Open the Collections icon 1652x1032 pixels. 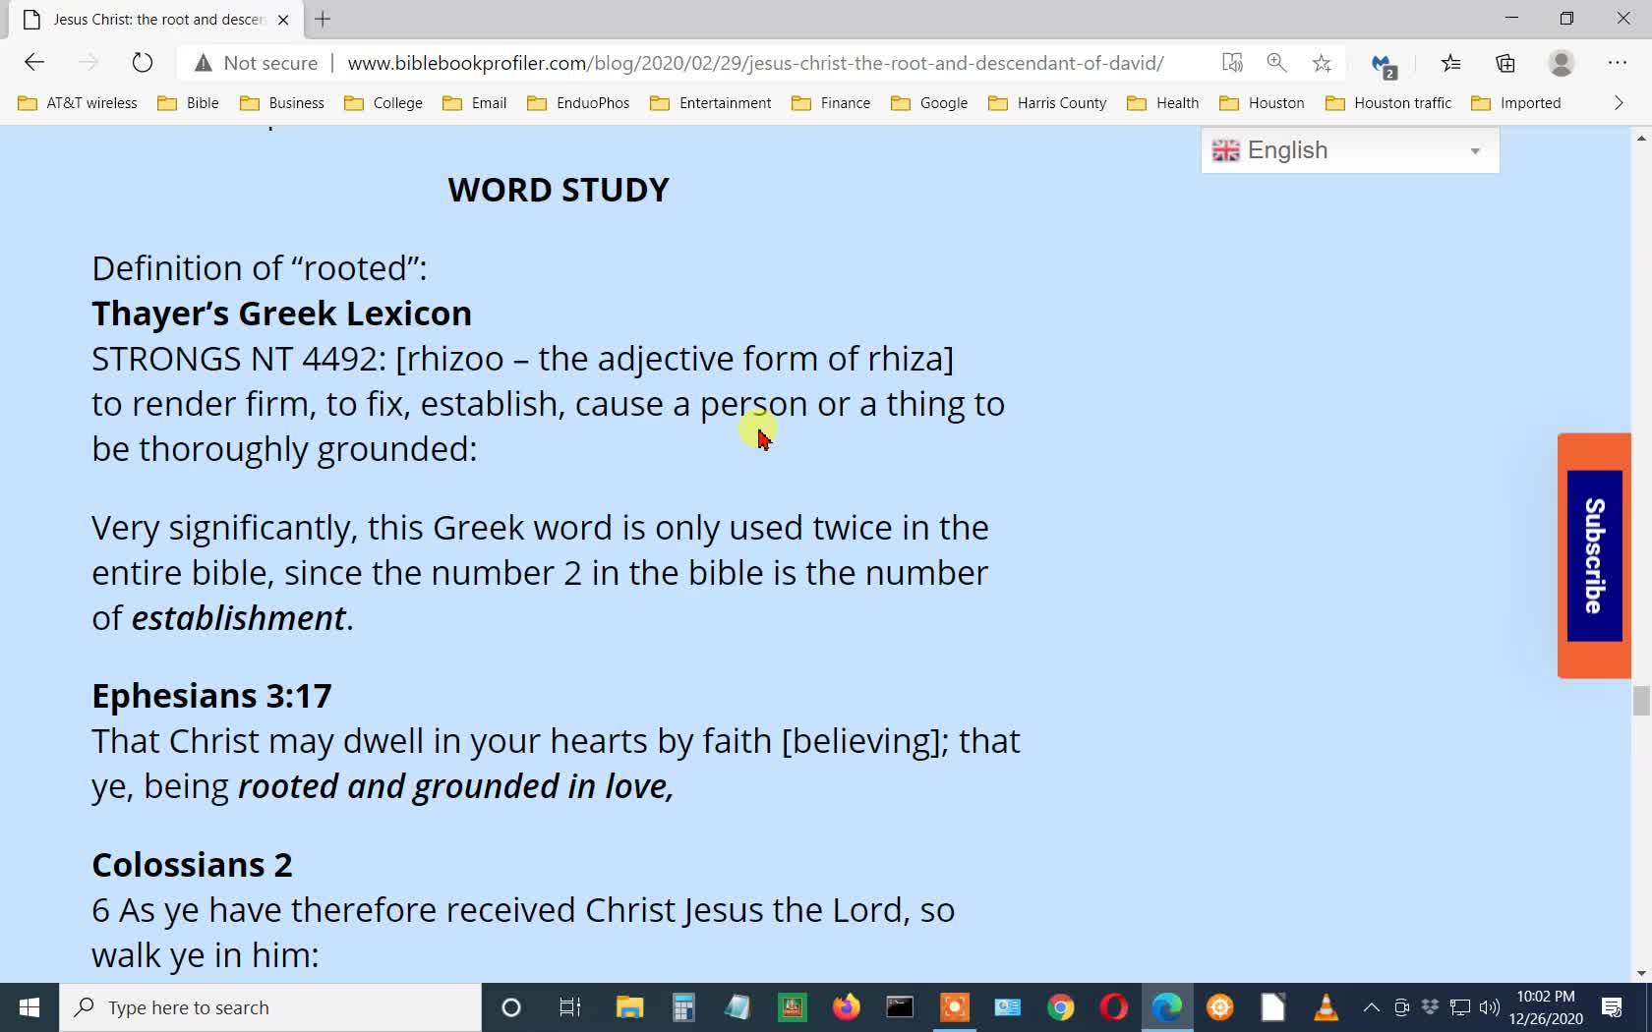pos(1504,62)
